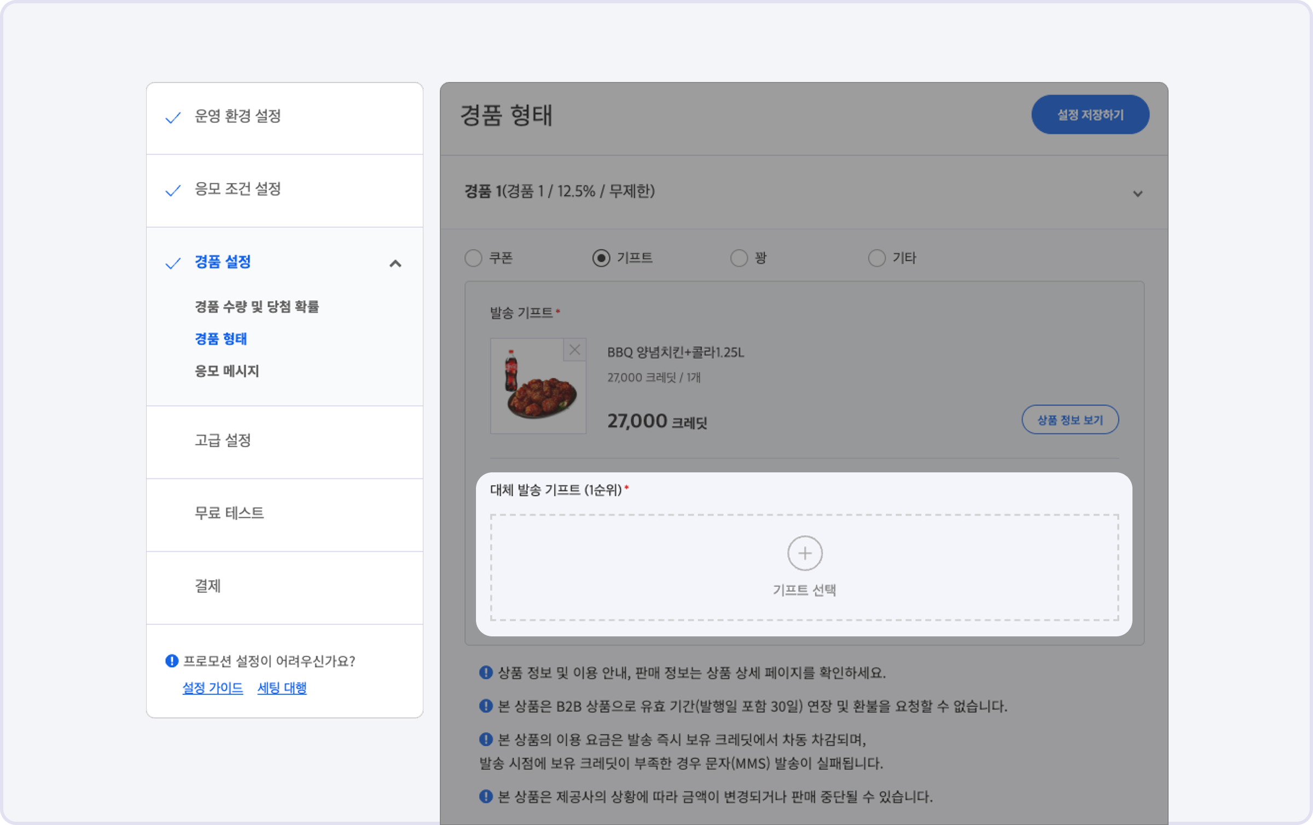Expand the 경품 1 section chevron
The height and width of the screenshot is (825, 1313).
[x=1137, y=193]
